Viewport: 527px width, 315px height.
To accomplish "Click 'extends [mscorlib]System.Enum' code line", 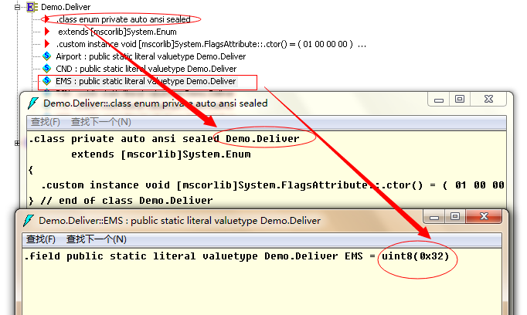I will pos(161,154).
